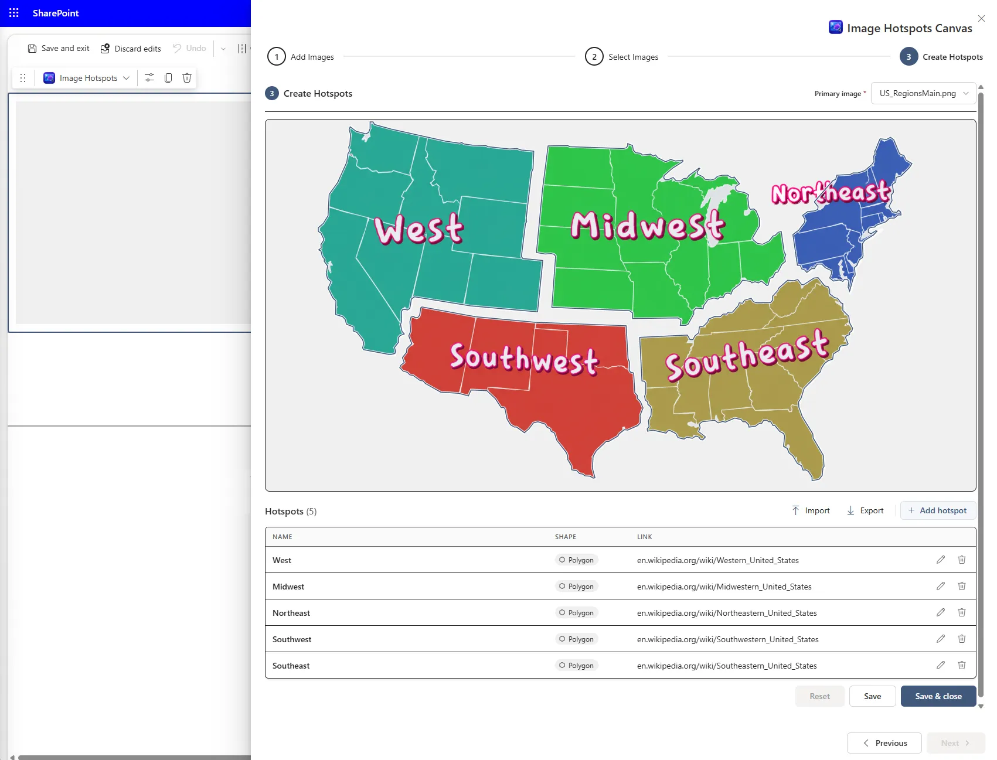This screenshot has height=760, width=997.
Task: Edit the West hotspot with pencil icon
Action: (941, 560)
